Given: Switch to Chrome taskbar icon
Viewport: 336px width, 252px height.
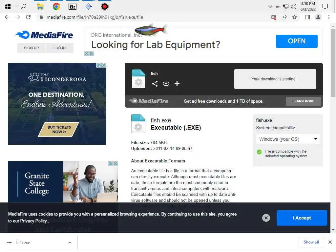Looking at the screenshot, I should coord(56,7).
